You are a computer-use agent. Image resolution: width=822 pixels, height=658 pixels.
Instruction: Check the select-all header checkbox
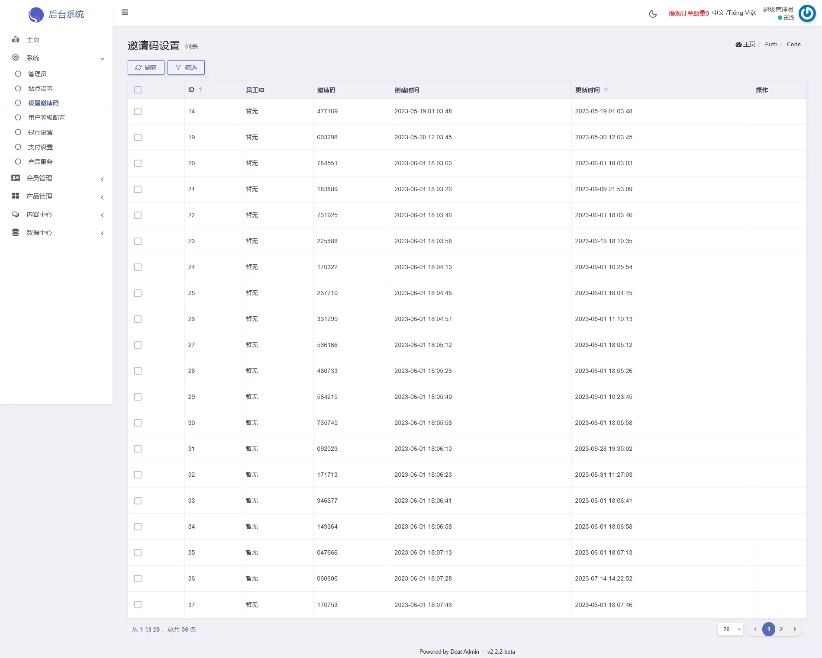[138, 90]
